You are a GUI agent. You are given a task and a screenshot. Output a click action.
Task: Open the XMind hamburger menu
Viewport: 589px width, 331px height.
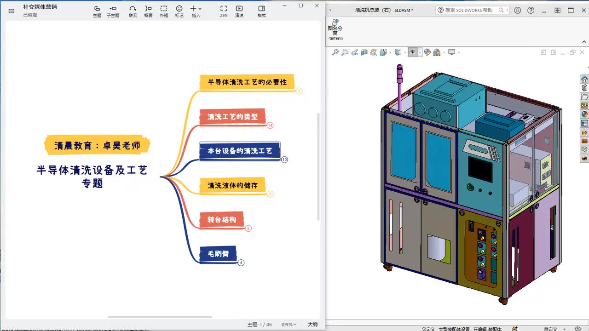(x=12, y=11)
